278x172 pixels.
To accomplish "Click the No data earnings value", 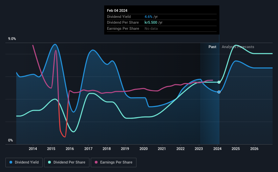I will (x=151, y=28).
